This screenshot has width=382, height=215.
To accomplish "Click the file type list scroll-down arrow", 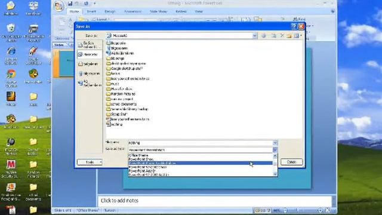I will (x=275, y=174).
